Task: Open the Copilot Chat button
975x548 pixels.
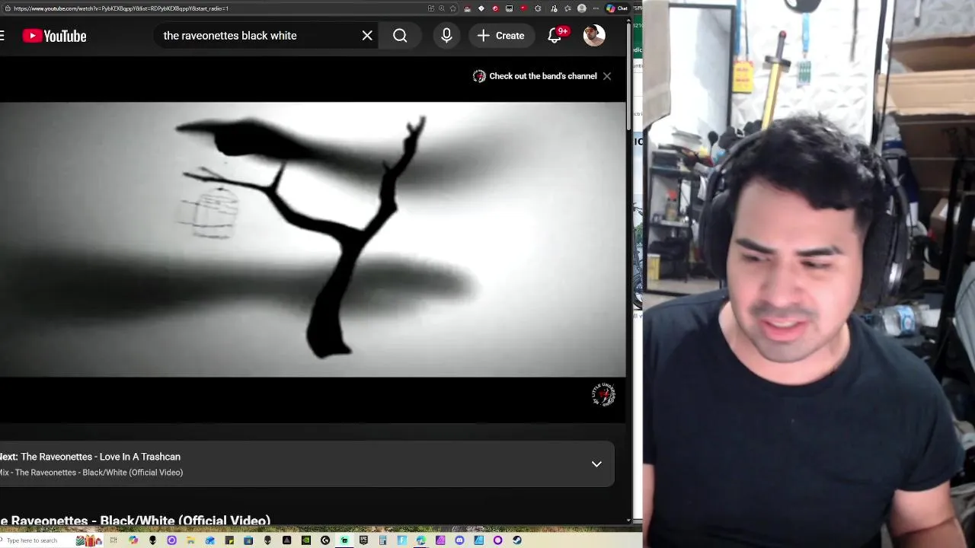Action: pyautogui.click(x=618, y=8)
